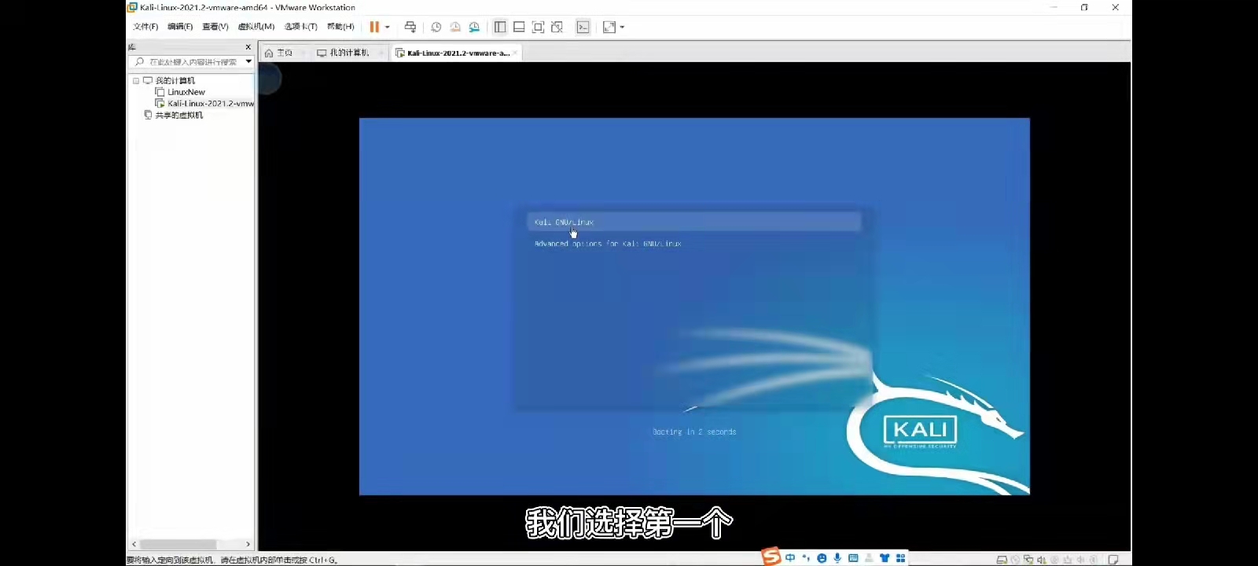The width and height of the screenshot is (1258, 566).
Task: Click the library horizontal scrollbar thumb
Action: [x=178, y=544]
